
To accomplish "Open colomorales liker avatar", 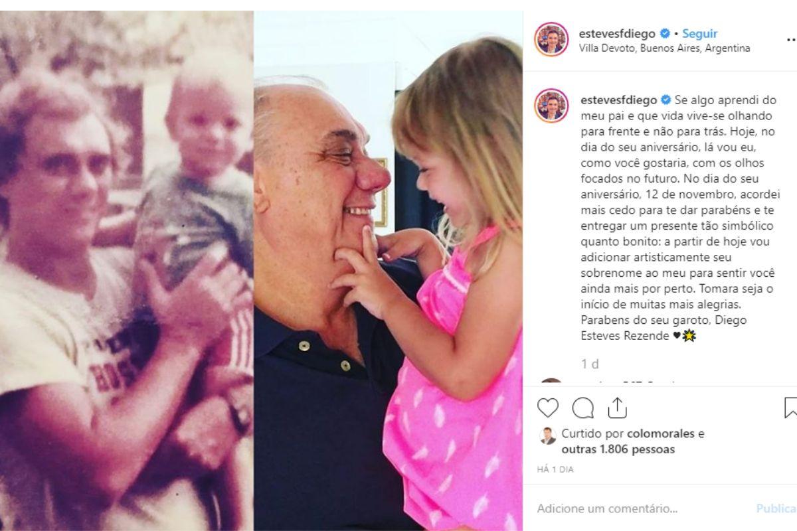I will [548, 435].
